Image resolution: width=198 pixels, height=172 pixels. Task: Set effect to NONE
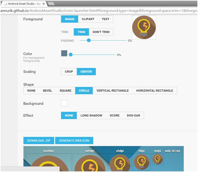pyautogui.click(x=69, y=115)
